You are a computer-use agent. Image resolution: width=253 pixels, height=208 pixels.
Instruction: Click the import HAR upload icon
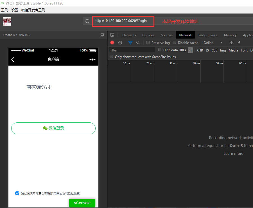coord(231,43)
